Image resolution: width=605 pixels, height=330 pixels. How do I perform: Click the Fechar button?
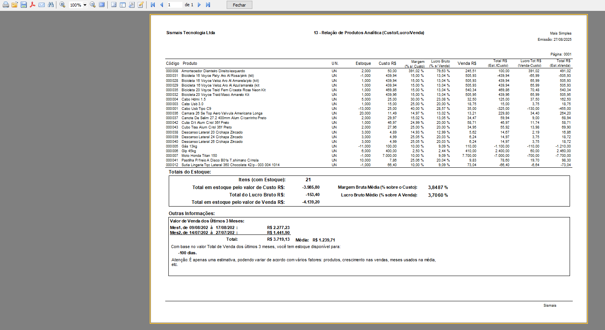[239, 5]
